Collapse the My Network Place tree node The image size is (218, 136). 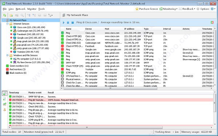pos(4,20)
